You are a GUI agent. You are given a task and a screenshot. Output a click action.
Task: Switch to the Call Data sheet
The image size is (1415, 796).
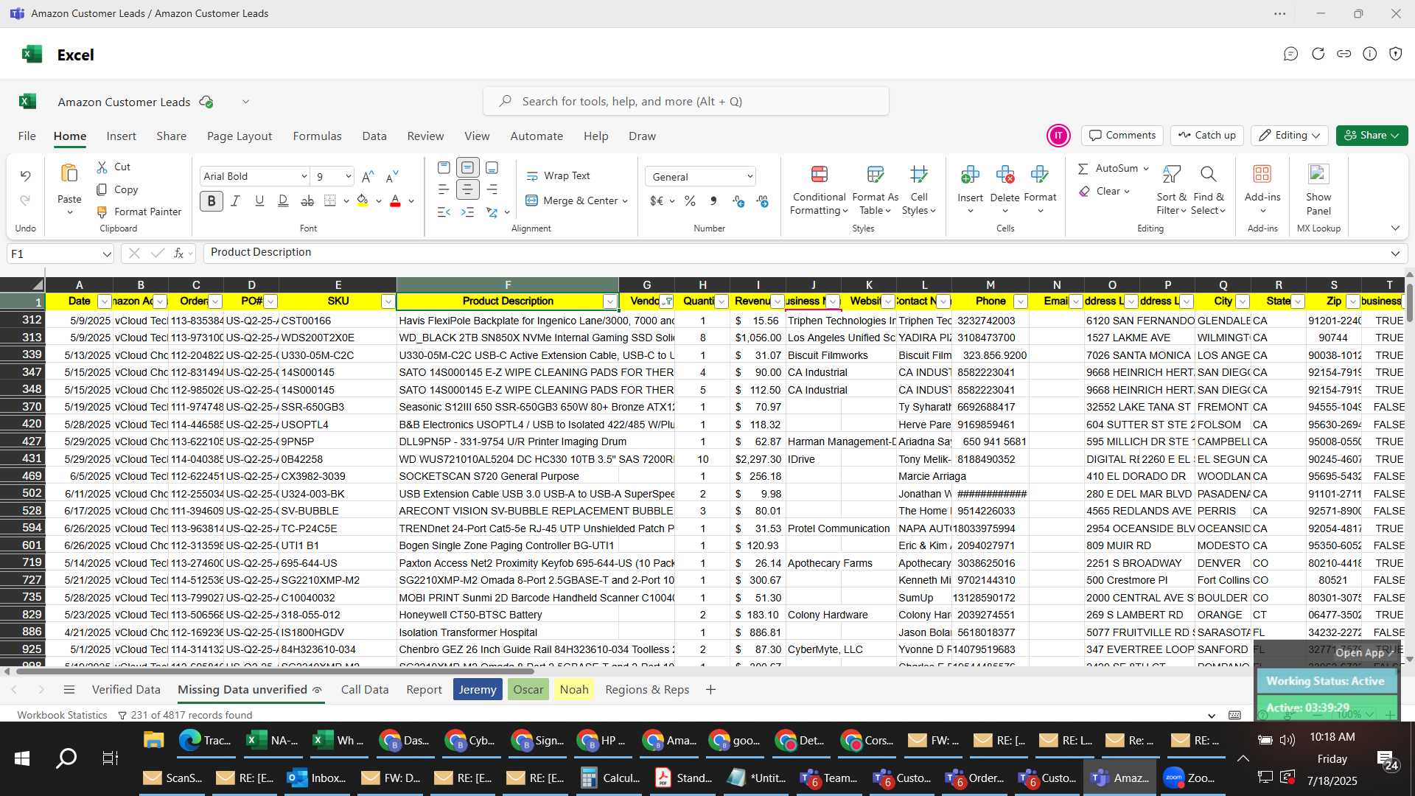pyautogui.click(x=365, y=690)
